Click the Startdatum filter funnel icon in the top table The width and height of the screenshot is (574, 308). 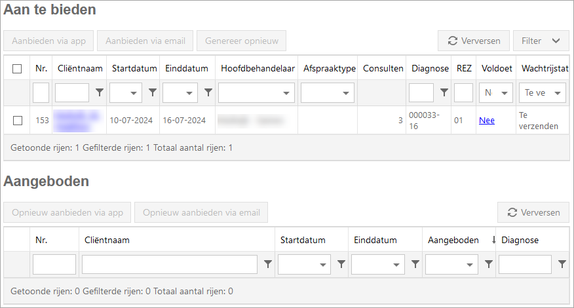click(x=153, y=93)
